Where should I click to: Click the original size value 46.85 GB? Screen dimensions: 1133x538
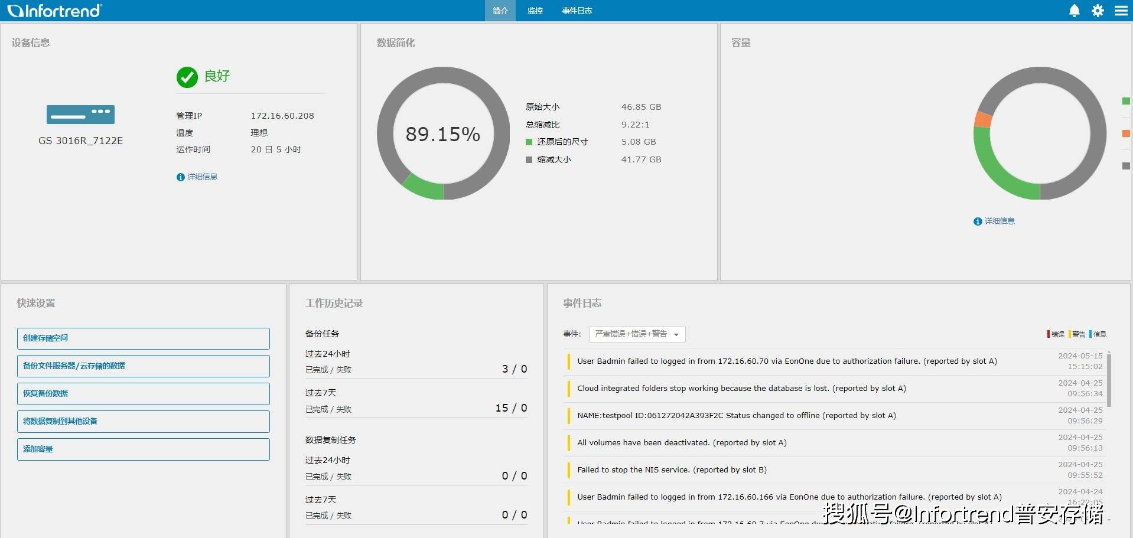[641, 107]
